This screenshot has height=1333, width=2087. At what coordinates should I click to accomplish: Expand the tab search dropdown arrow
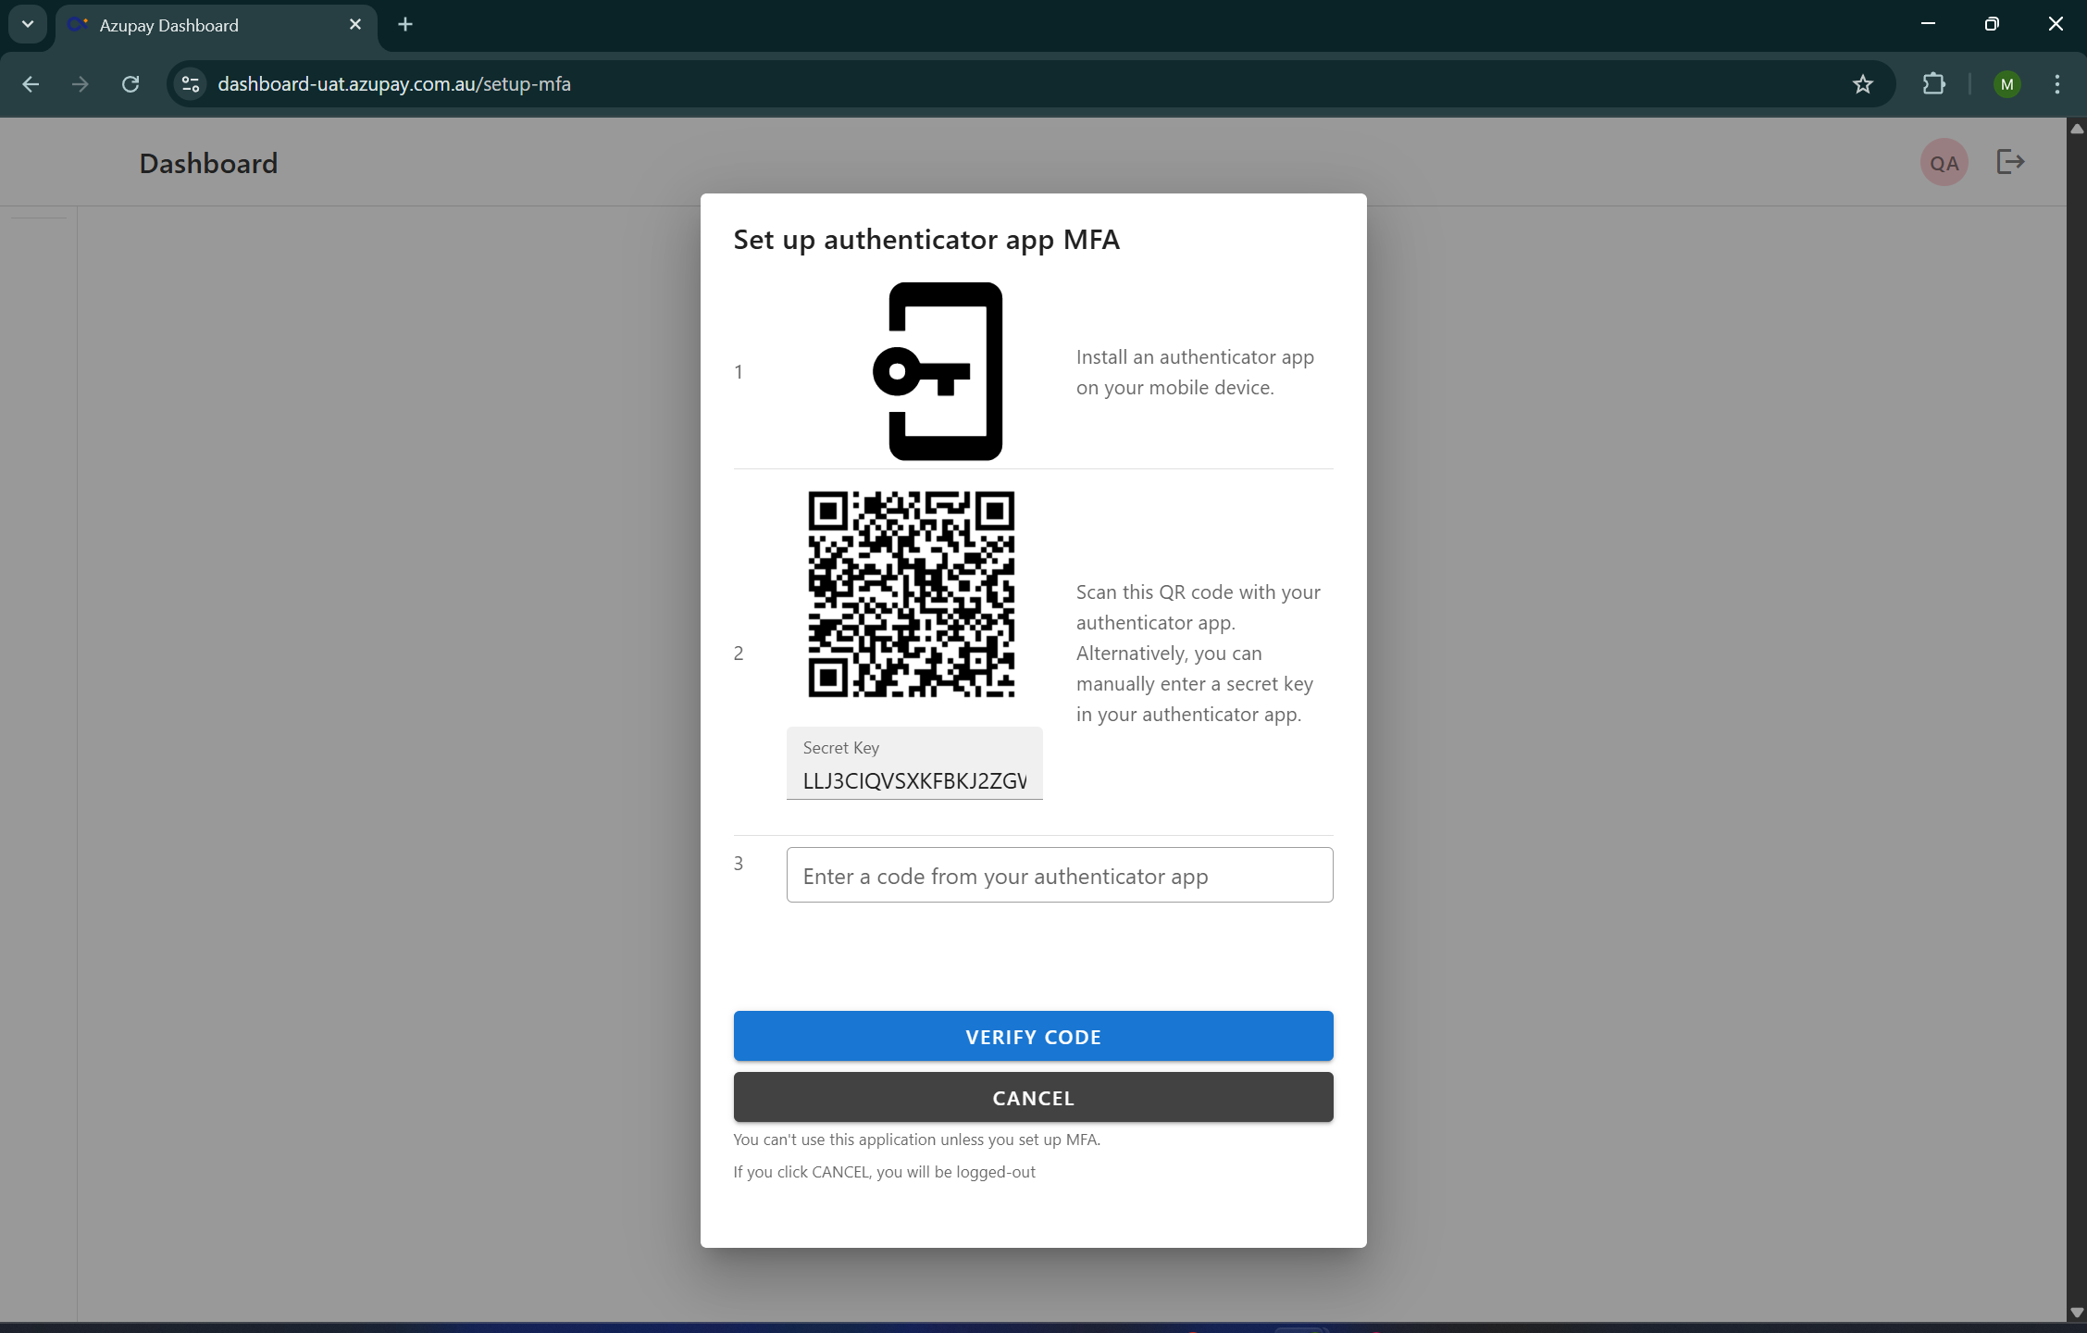[x=28, y=24]
